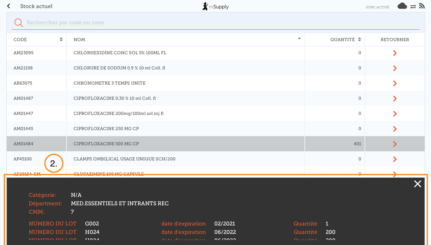Click the sync arrows icon

click(x=413, y=6)
